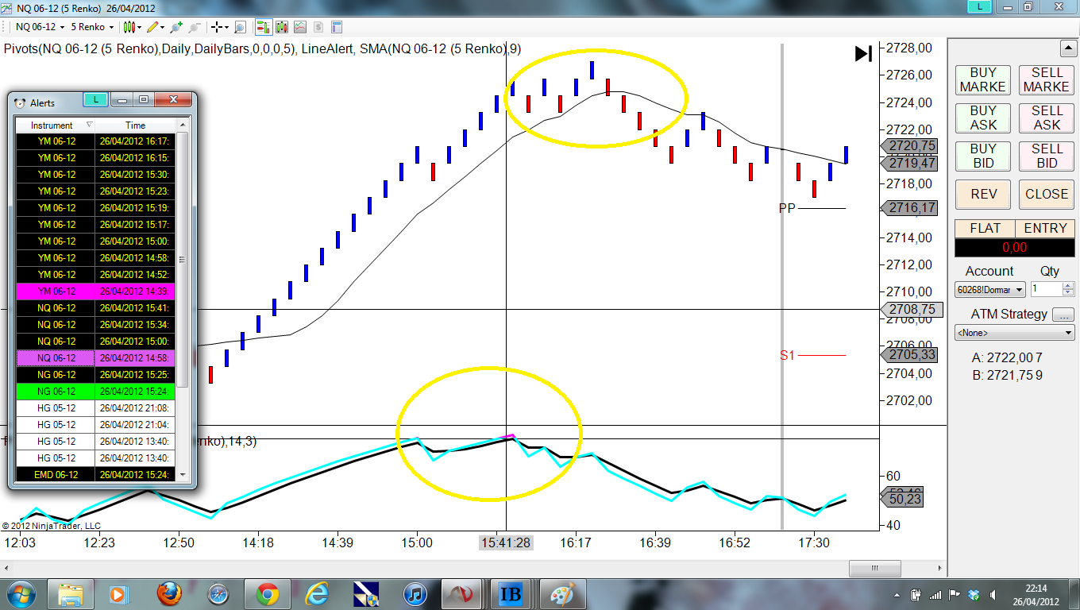Screen dimensions: 1080x610
Task: Click the zoom in magnifier icon
Action: coord(175,27)
